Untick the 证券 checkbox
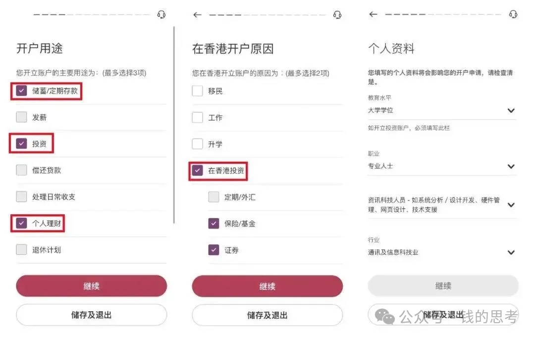Viewport: 535px width, 338px height. pos(214,250)
